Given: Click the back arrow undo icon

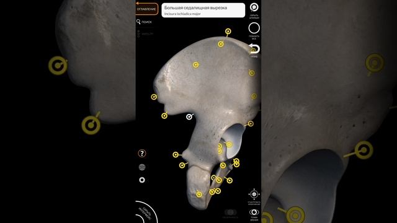Looking at the screenshot, I should 254,48.
